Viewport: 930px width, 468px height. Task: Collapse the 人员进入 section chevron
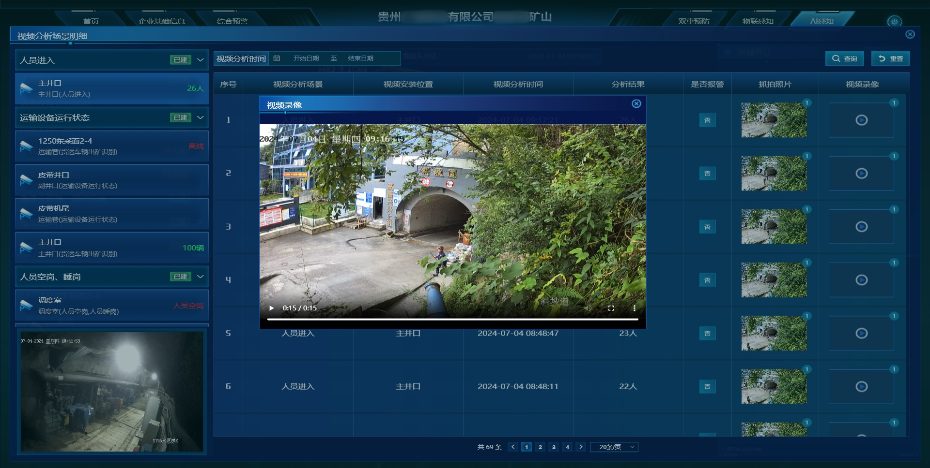tap(201, 60)
